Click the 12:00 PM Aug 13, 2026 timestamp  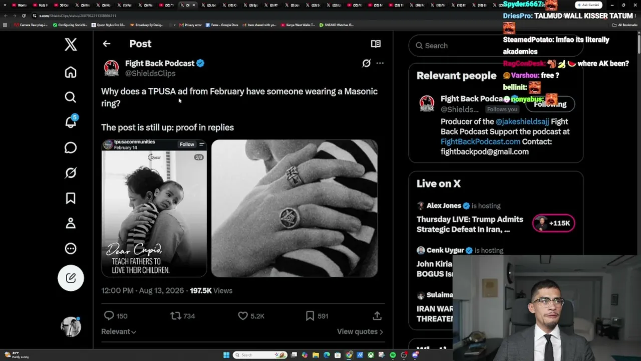142,290
